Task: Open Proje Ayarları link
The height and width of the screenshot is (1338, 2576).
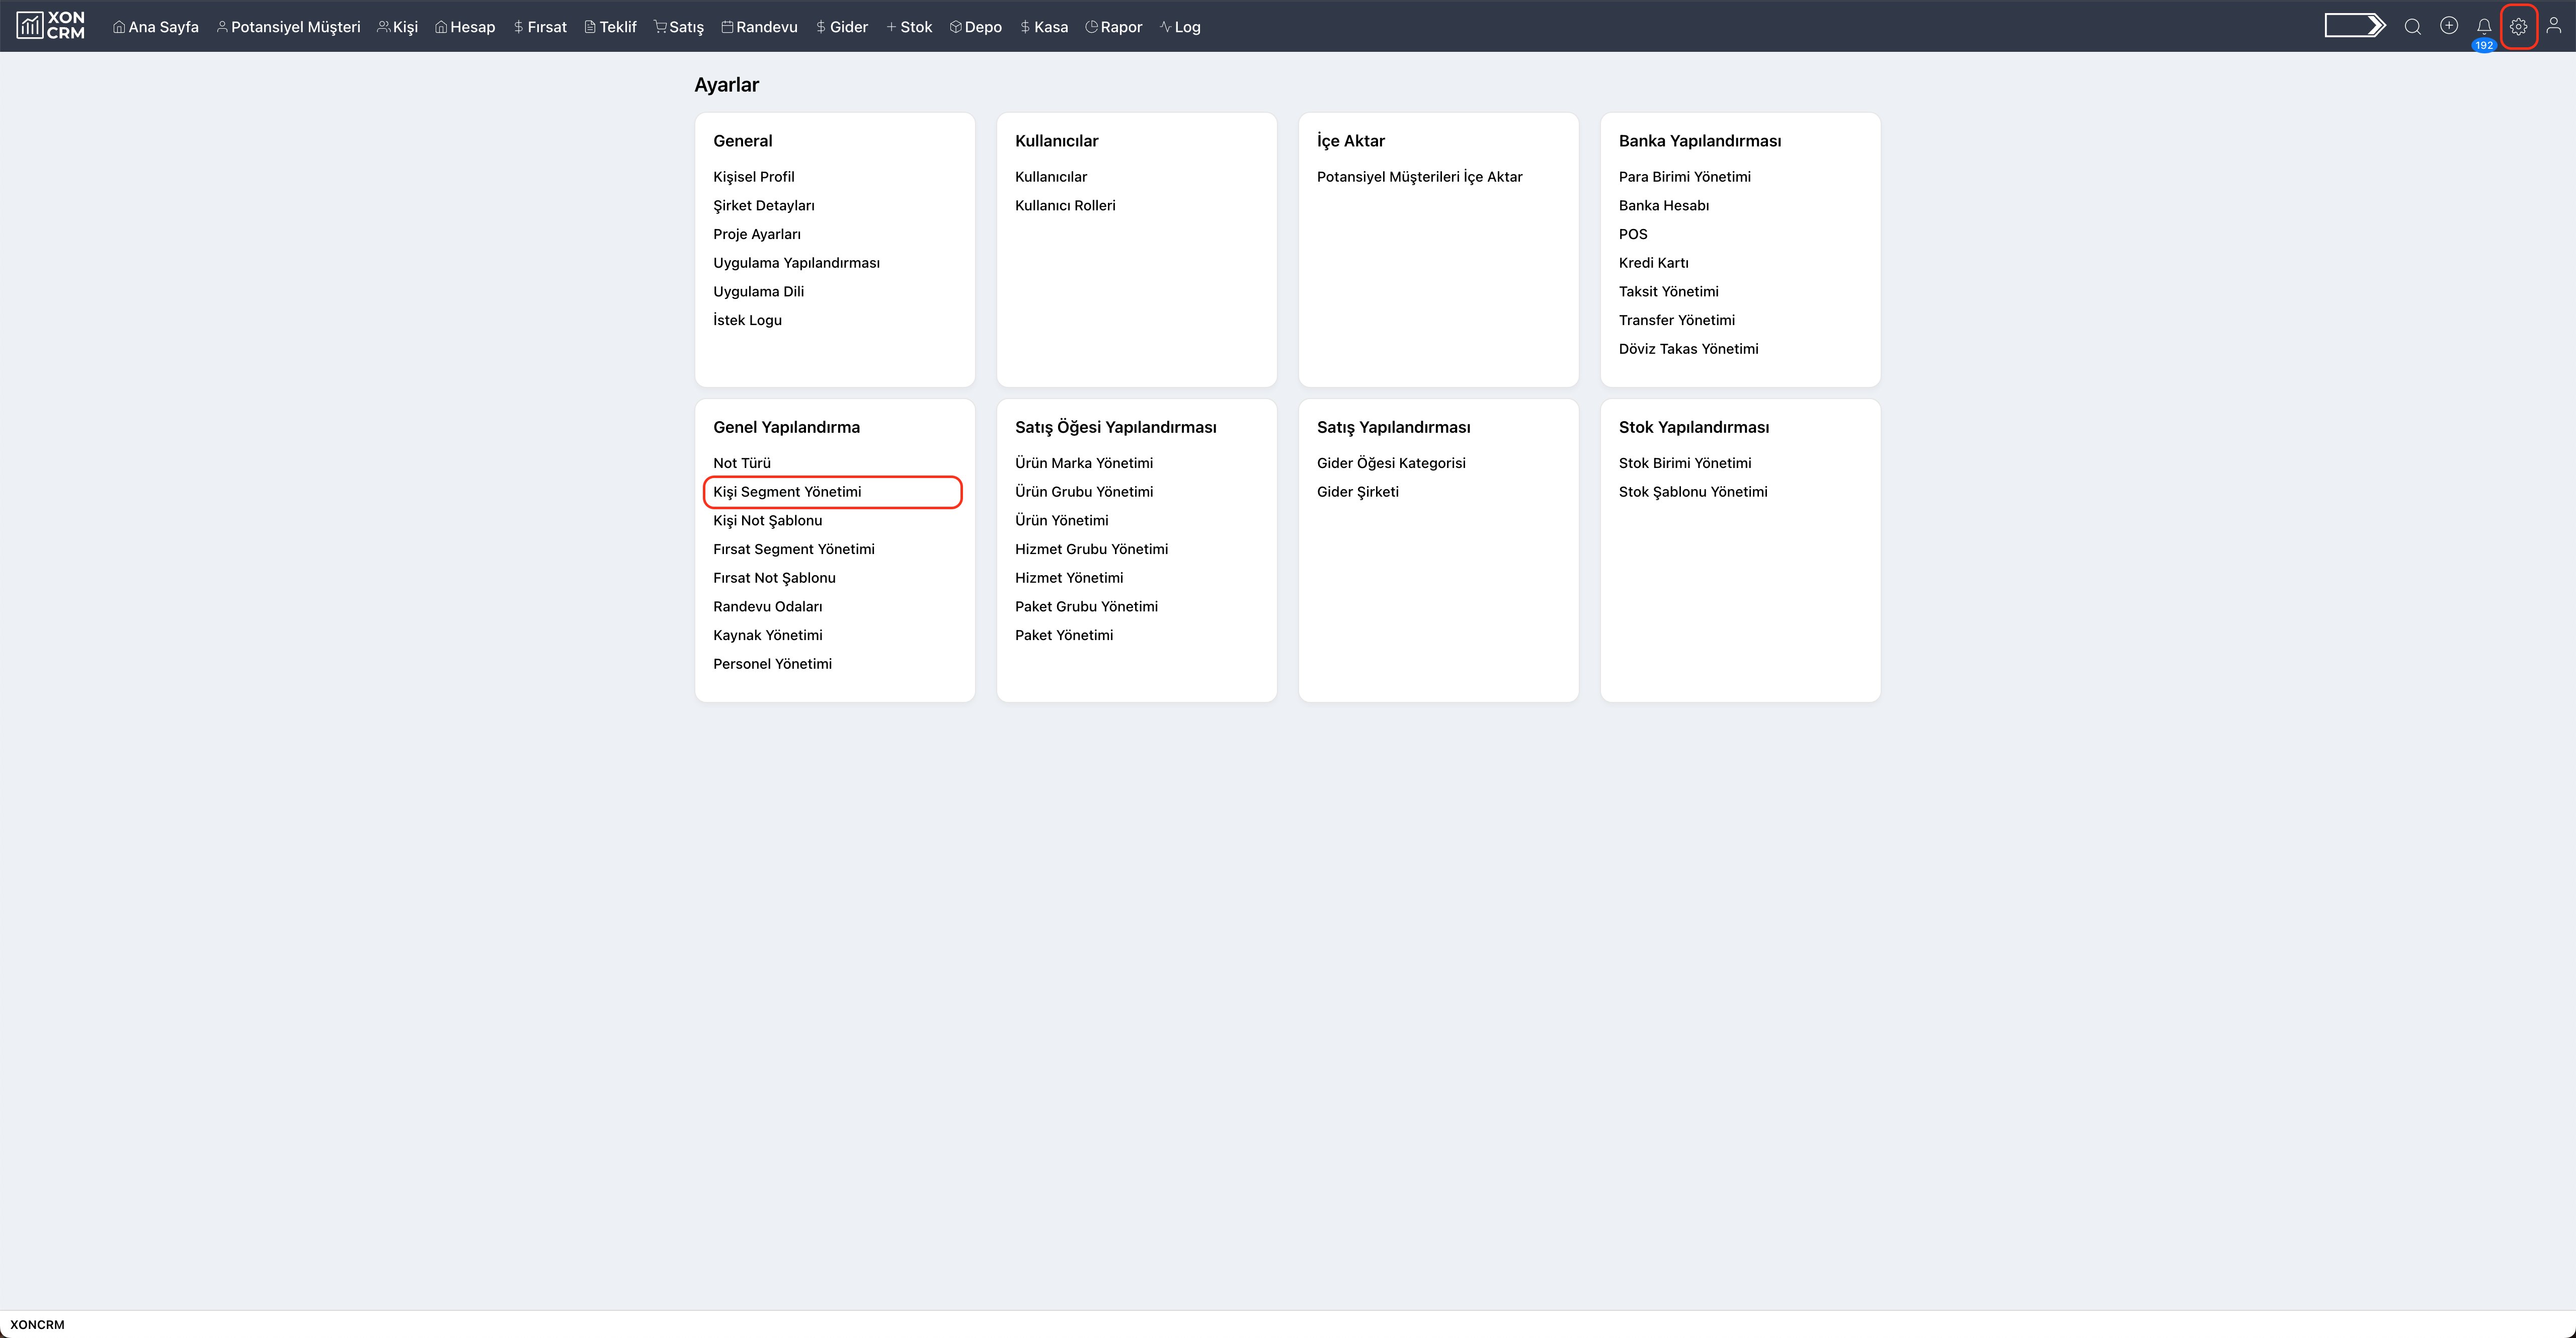Action: click(x=757, y=234)
